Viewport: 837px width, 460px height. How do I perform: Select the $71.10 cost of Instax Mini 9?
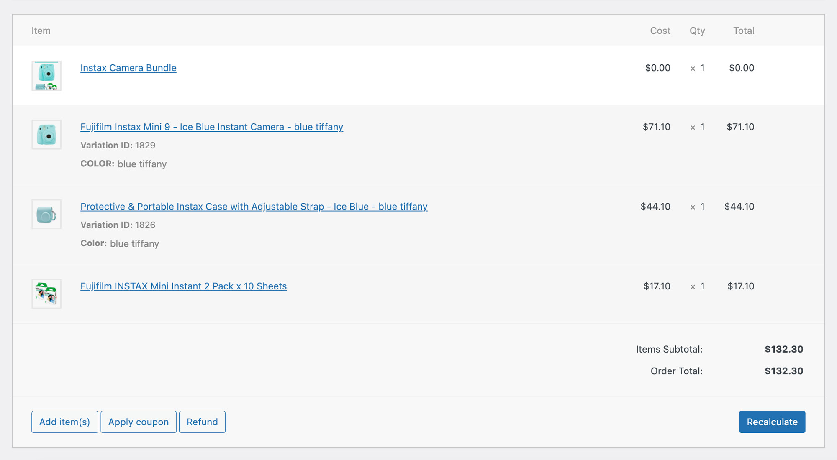click(x=656, y=127)
